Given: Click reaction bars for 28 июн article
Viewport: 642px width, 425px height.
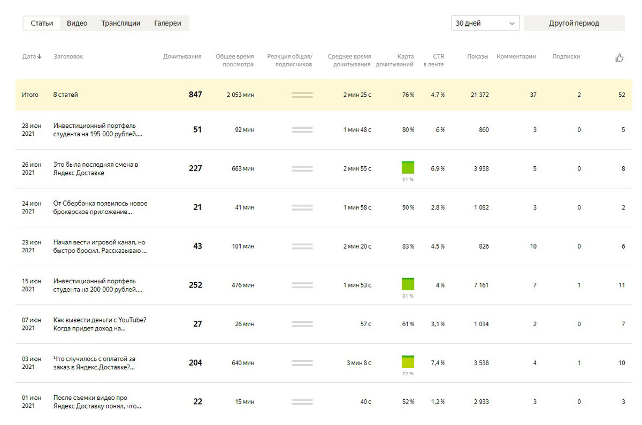Looking at the screenshot, I should pyautogui.click(x=302, y=129).
